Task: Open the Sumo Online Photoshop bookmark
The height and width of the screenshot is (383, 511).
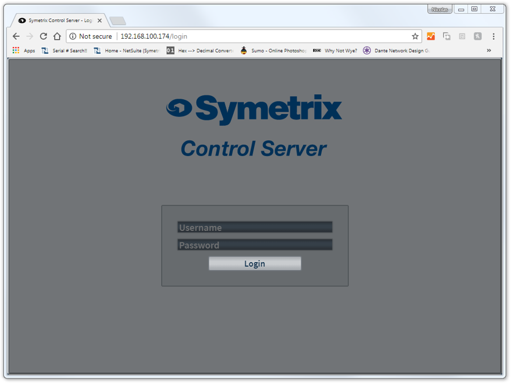Action: point(273,50)
